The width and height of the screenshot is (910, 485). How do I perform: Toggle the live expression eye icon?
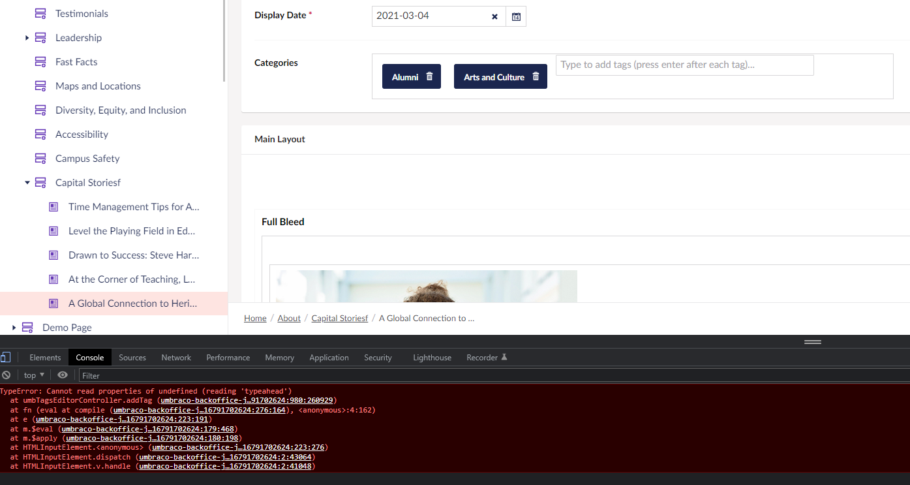coord(62,375)
